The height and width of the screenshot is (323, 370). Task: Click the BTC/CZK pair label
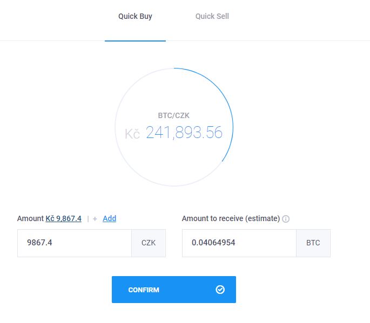(x=174, y=115)
